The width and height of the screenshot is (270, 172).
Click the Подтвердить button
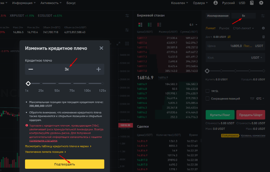point(65,164)
